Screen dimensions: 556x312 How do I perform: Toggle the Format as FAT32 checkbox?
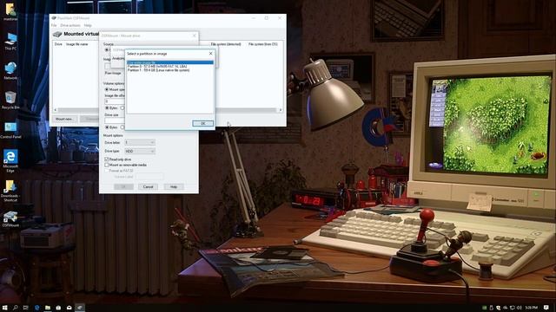(106, 171)
